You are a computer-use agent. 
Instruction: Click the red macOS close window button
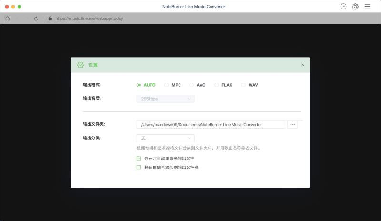coord(7,7)
